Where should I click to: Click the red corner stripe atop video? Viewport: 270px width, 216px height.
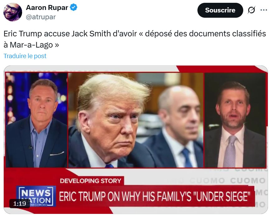[222, 69]
